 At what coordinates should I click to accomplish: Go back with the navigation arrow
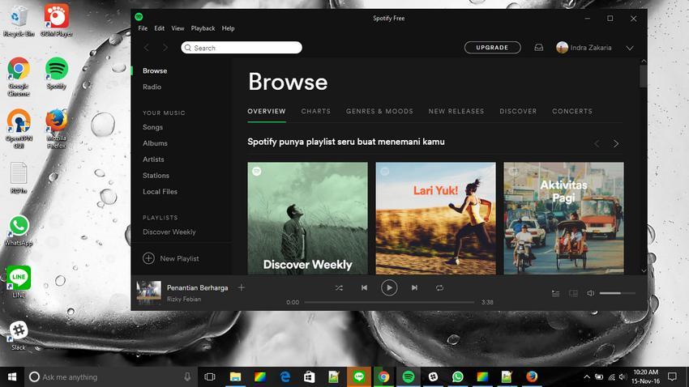pyautogui.click(x=147, y=48)
